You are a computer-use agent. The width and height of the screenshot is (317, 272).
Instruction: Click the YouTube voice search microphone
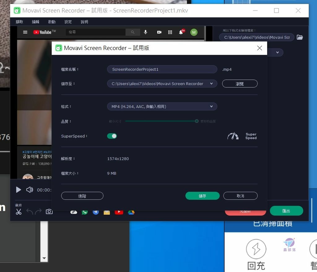pyautogui.click(x=145, y=32)
